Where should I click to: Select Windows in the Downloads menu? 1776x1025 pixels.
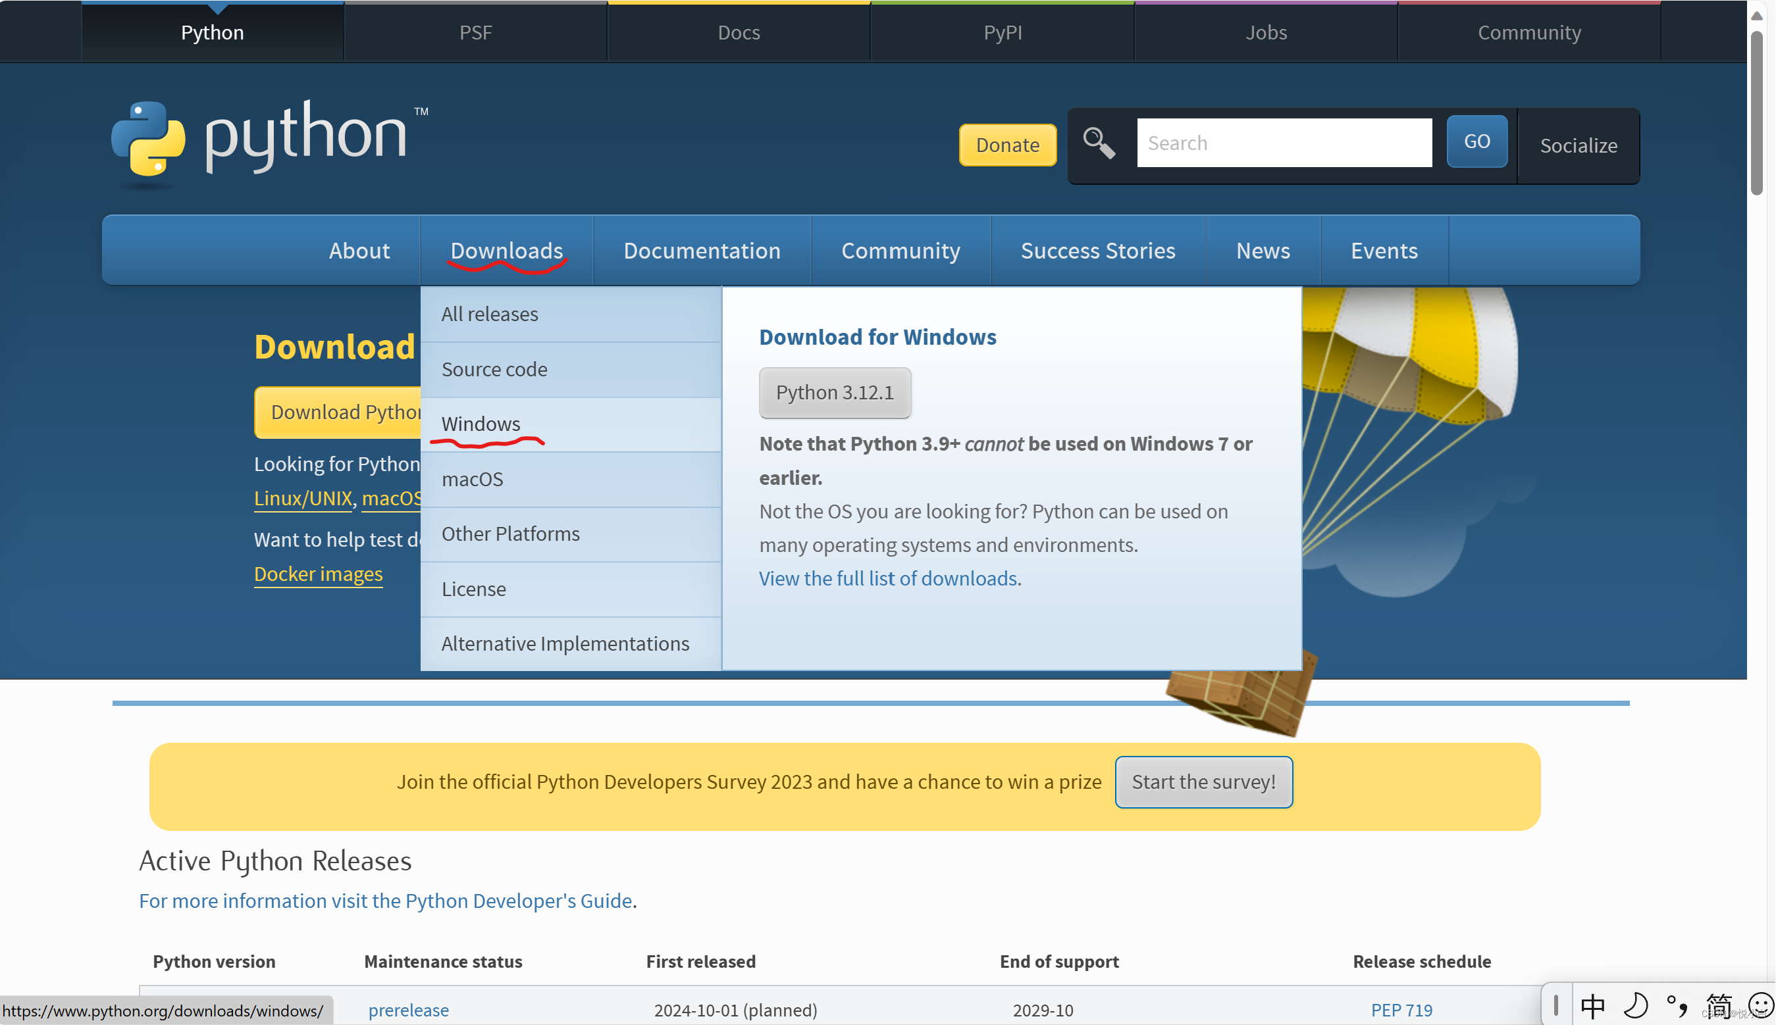(571, 424)
